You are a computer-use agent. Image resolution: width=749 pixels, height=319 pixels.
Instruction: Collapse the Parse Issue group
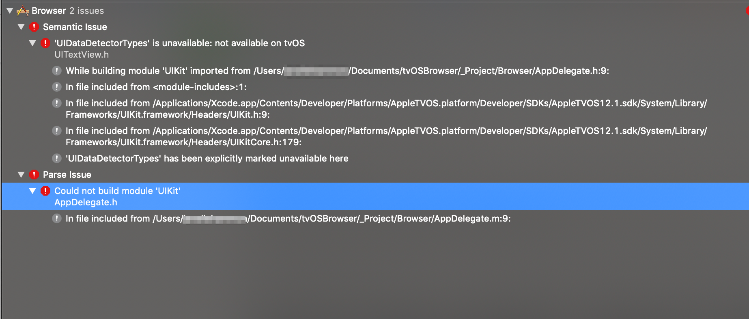pyautogui.click(x=21, y=175)
